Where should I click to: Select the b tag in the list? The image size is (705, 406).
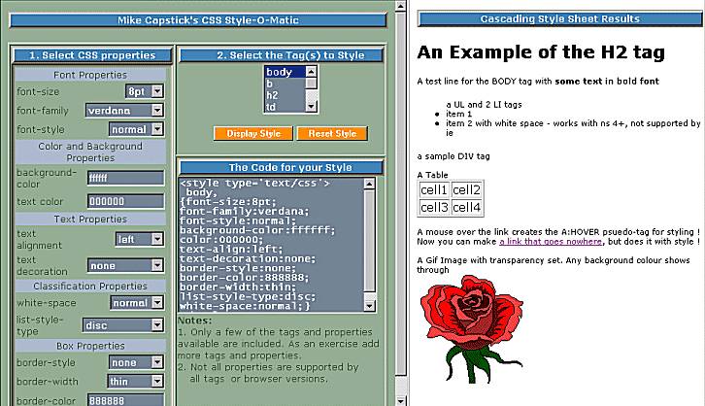click(285, 84)
